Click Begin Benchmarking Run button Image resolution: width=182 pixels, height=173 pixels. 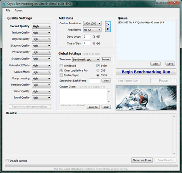[x=146, y=72]
